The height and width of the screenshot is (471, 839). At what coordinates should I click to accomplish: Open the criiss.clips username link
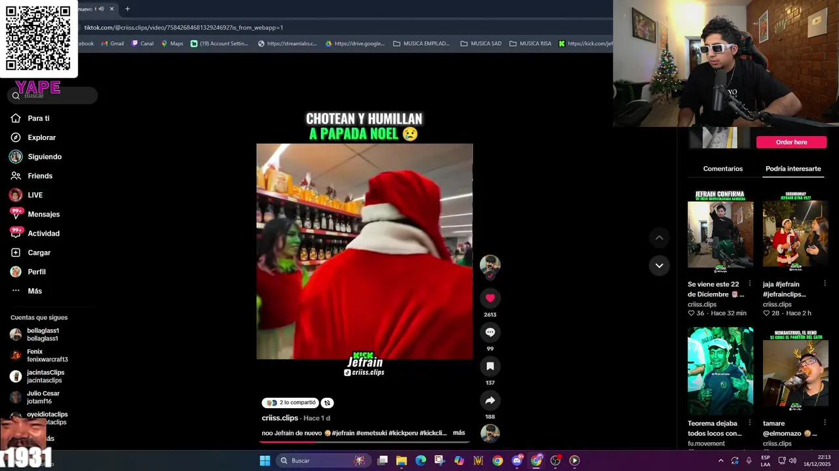click(x=280, y=418)
